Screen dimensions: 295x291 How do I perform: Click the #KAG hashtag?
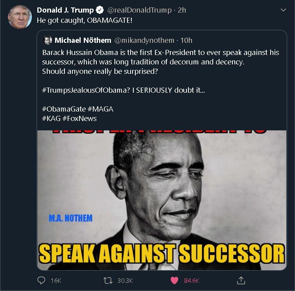(x=51, y=118)
